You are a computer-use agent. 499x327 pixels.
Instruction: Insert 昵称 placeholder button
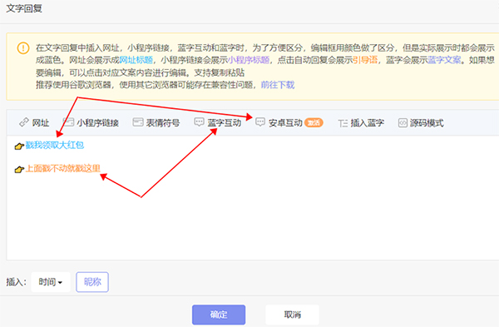(x=92, y=282)
